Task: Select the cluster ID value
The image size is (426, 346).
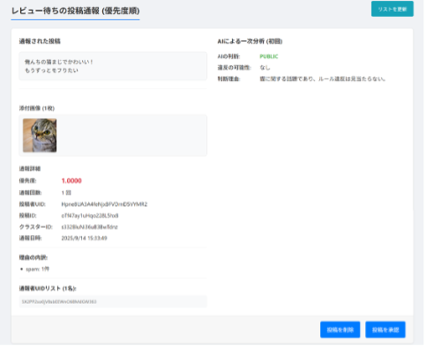Action: [89, 227]
